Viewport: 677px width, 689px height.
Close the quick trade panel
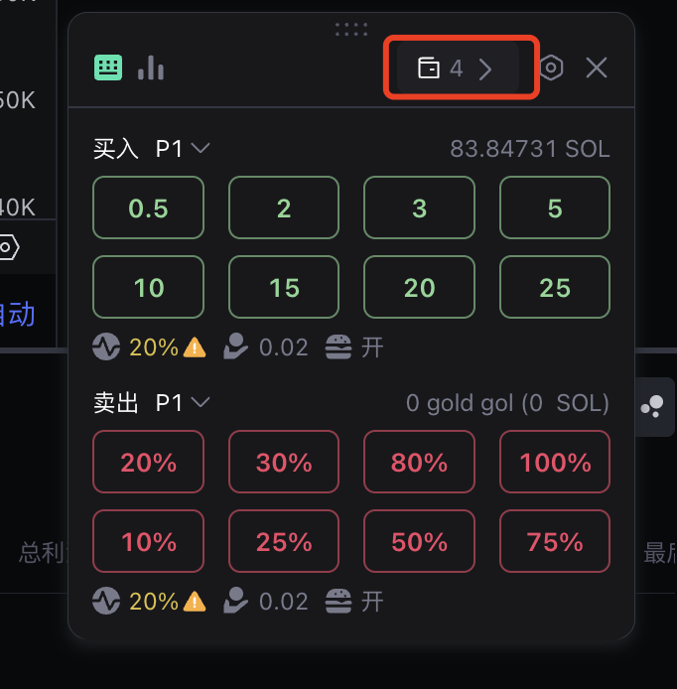click(x=597, y=68)
